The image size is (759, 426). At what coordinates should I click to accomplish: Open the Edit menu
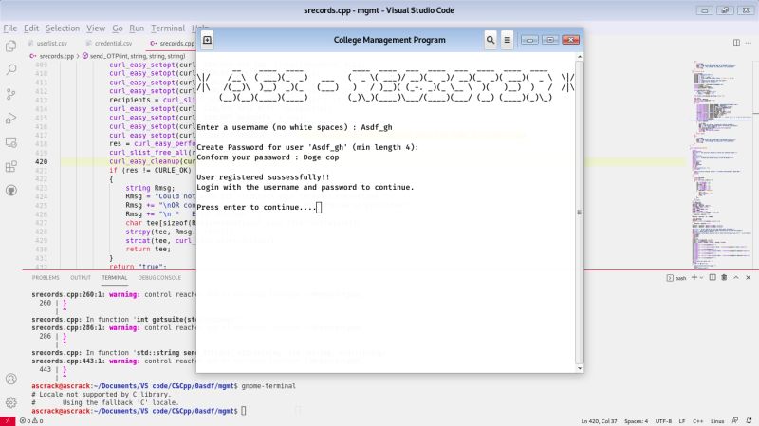click(31, 28)
